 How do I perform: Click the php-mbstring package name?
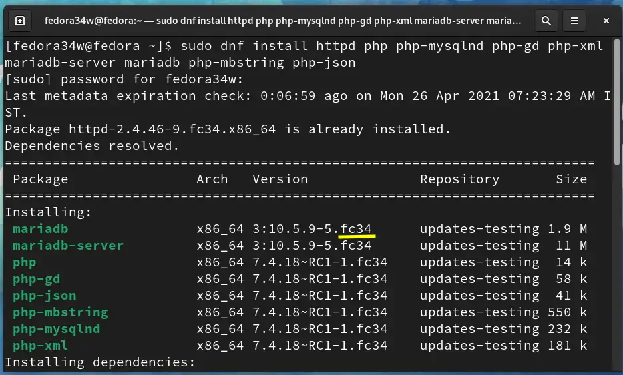[61, 312]
